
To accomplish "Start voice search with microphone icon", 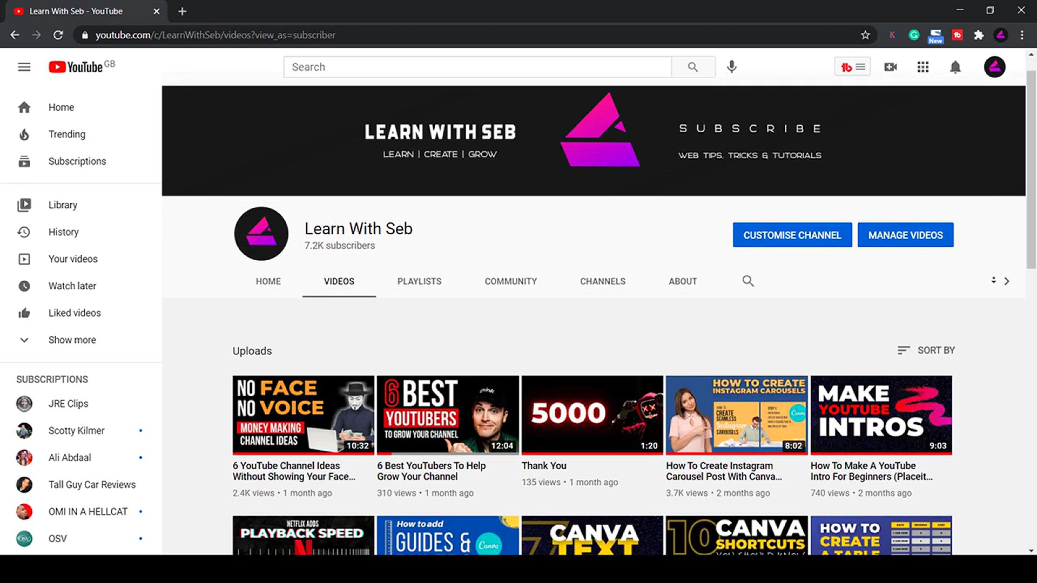I will pyautogui.click(x=732, y=67).
